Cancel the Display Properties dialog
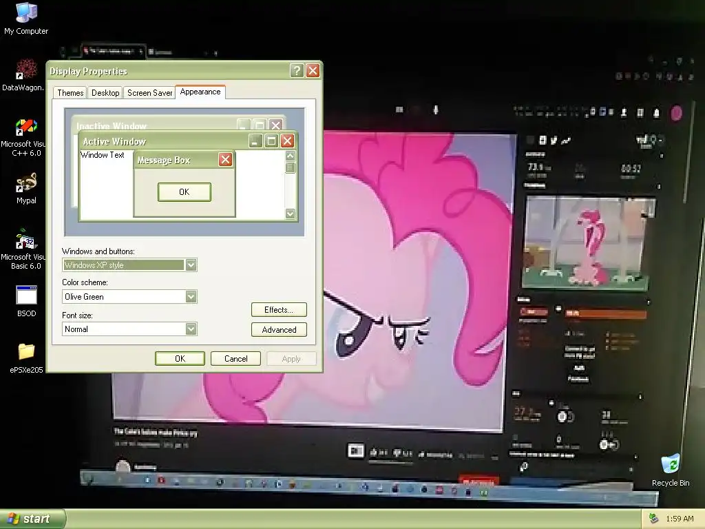This screenshot has height=529, width=705. point(235,358)
